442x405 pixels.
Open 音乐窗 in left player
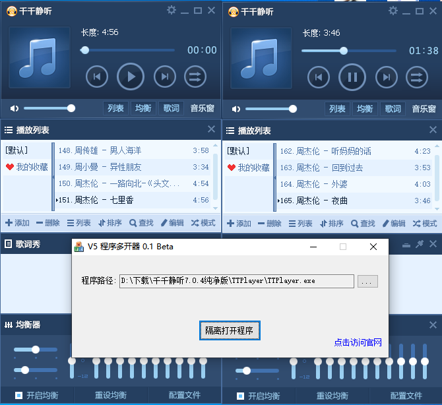202,108
